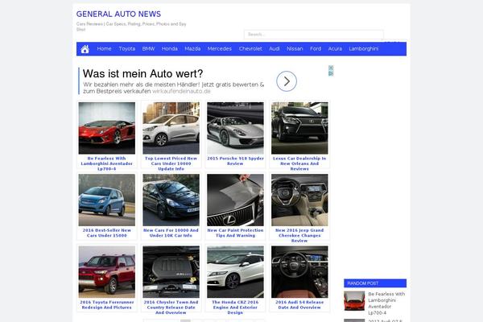This screenshot has width=483, height=322.
Task: Click 'New 2016 Jeep Grand Cherokee Changes' title
Action: (299, 235)
